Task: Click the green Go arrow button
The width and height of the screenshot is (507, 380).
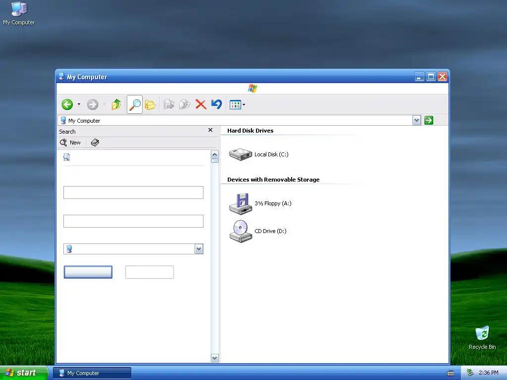Action: (429, 120)
